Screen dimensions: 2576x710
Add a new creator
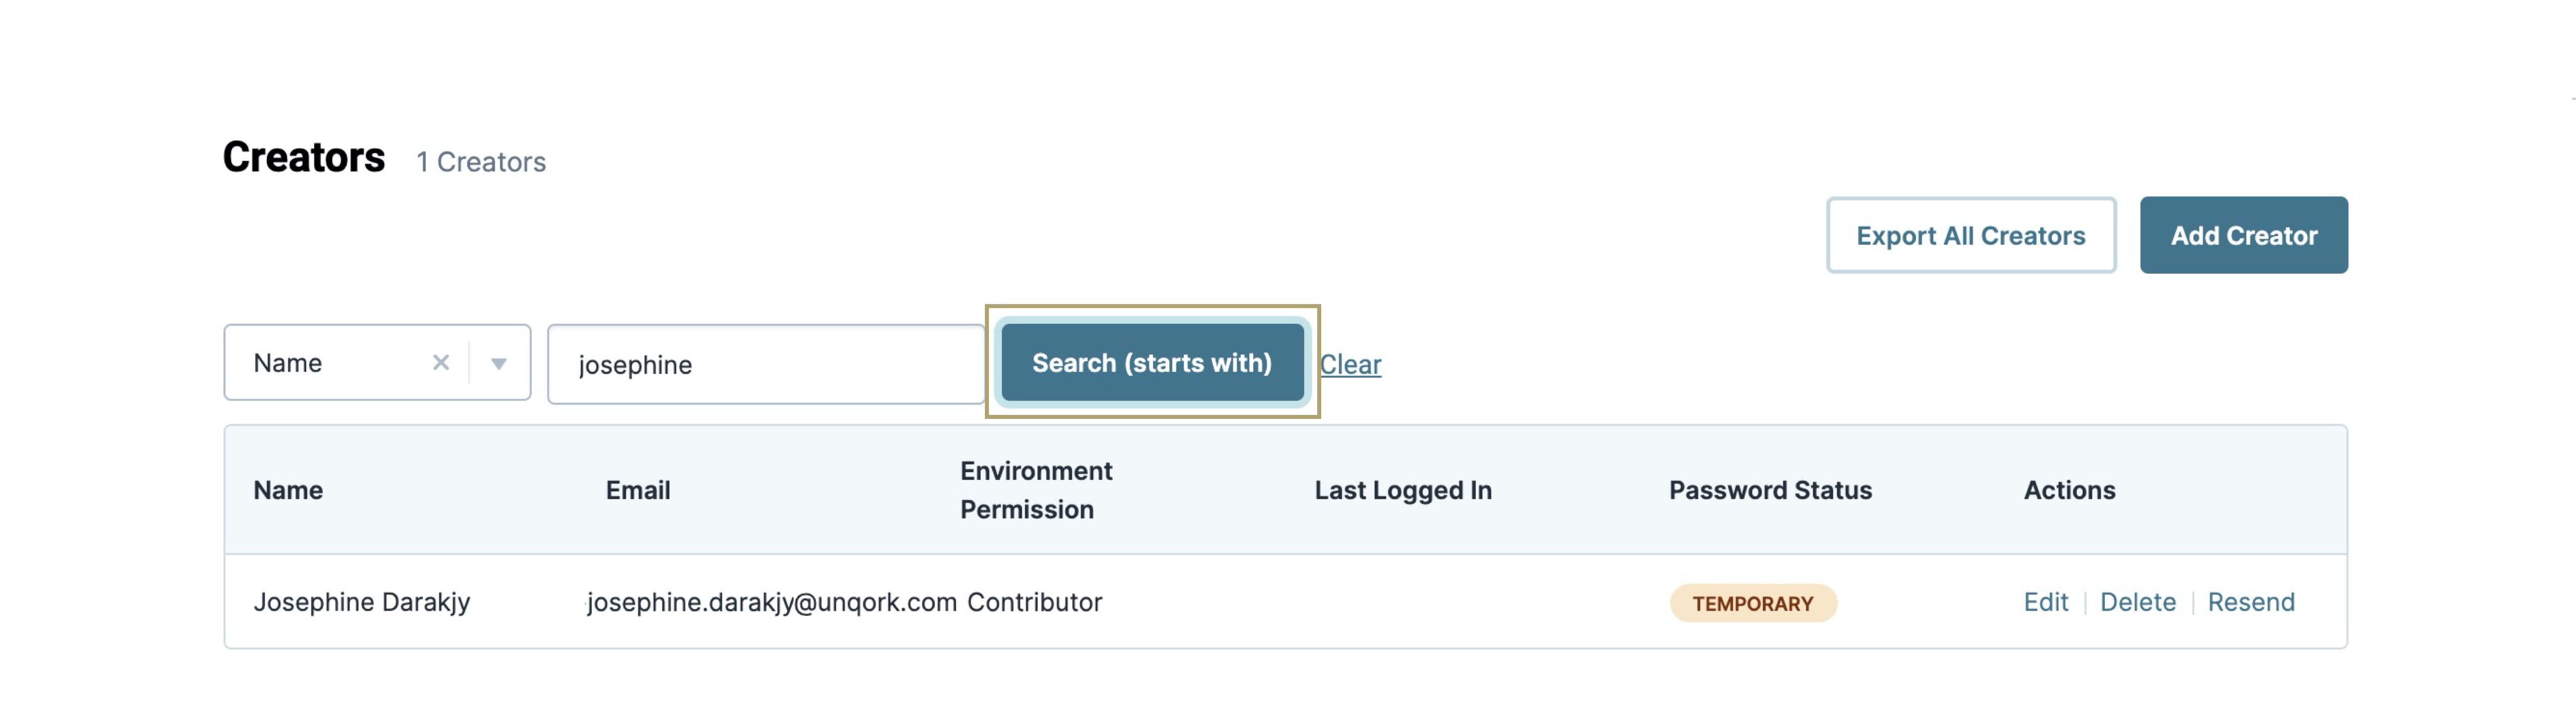2243,236
